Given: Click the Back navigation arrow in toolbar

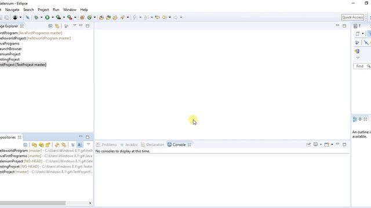Looking at the screenshot, I should (x=164, y=17).
